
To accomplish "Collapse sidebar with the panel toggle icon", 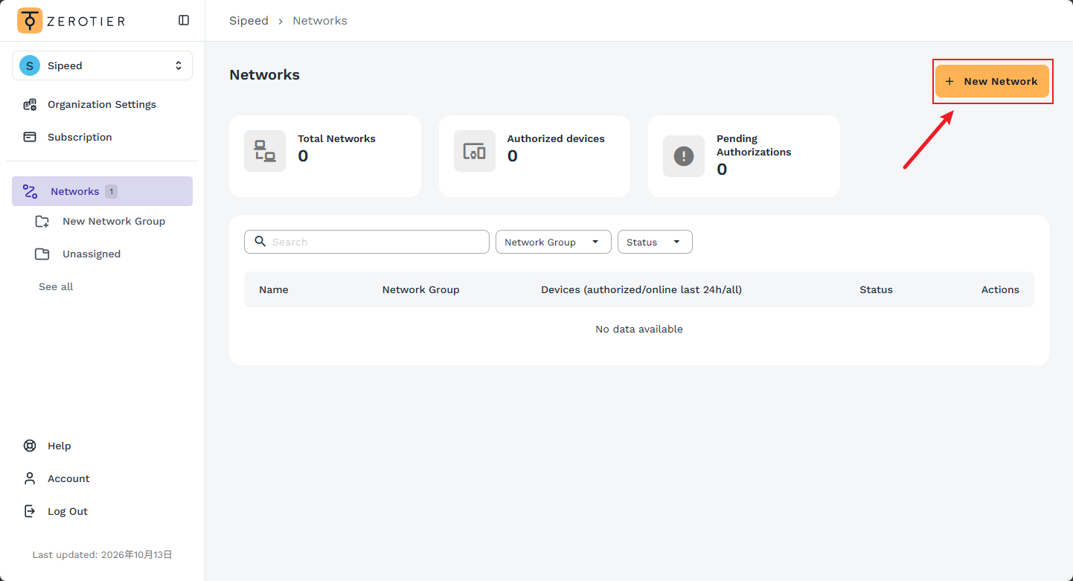I will tap(184, 21).
